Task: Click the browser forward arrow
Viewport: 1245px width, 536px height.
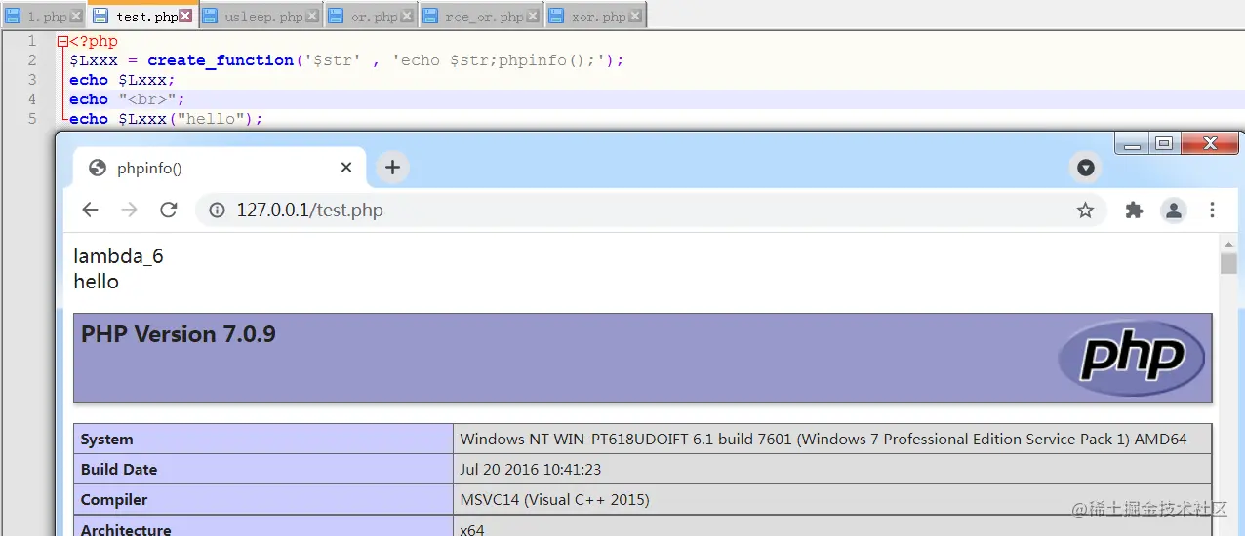Action: coord(129,210)
